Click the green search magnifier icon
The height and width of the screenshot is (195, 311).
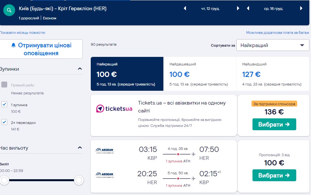9,11
